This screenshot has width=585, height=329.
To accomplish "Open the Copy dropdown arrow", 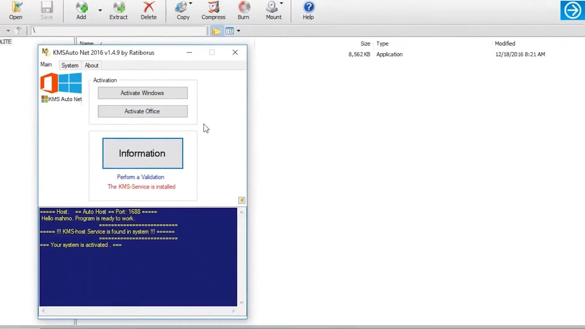I will [x=191, y=4].
